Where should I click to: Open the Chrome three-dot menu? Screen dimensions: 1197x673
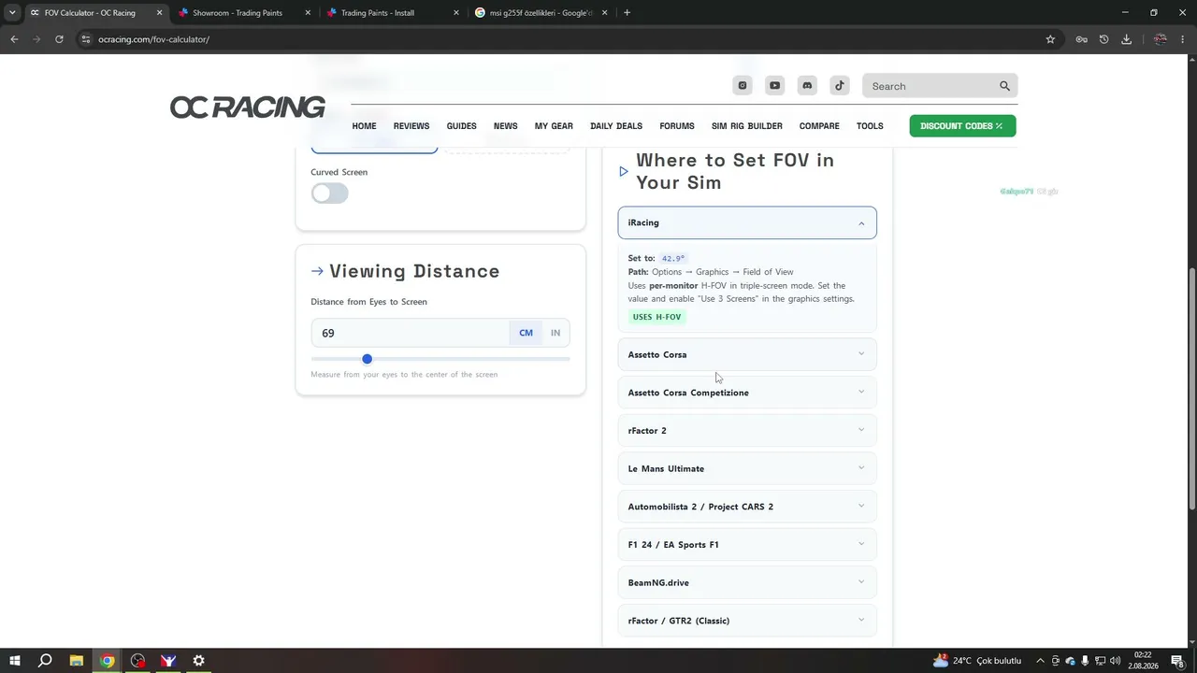pyautogui.click(x=1183, y=39)
